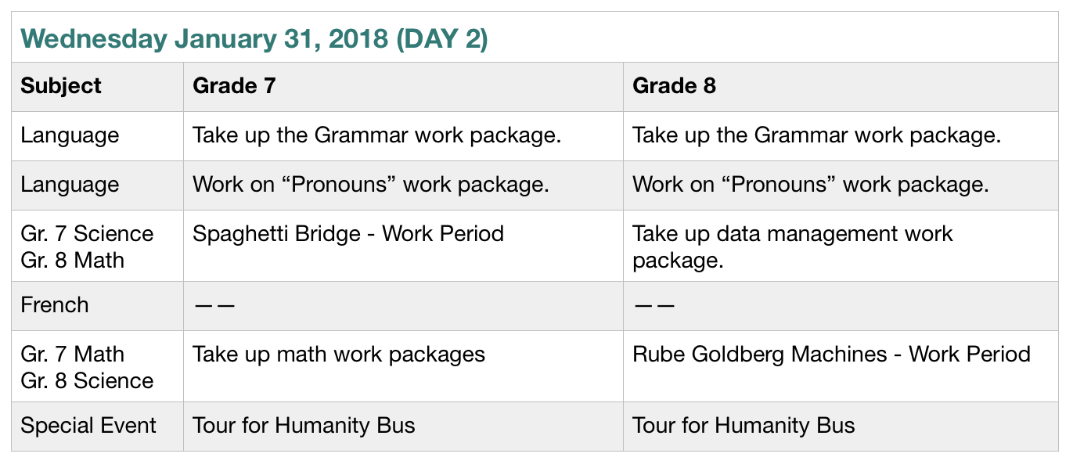This screenshot has height=468, width=1073.
Task: Select Grade 8 "Tour for Humanity Bus" cell
Action: point(744,426)
